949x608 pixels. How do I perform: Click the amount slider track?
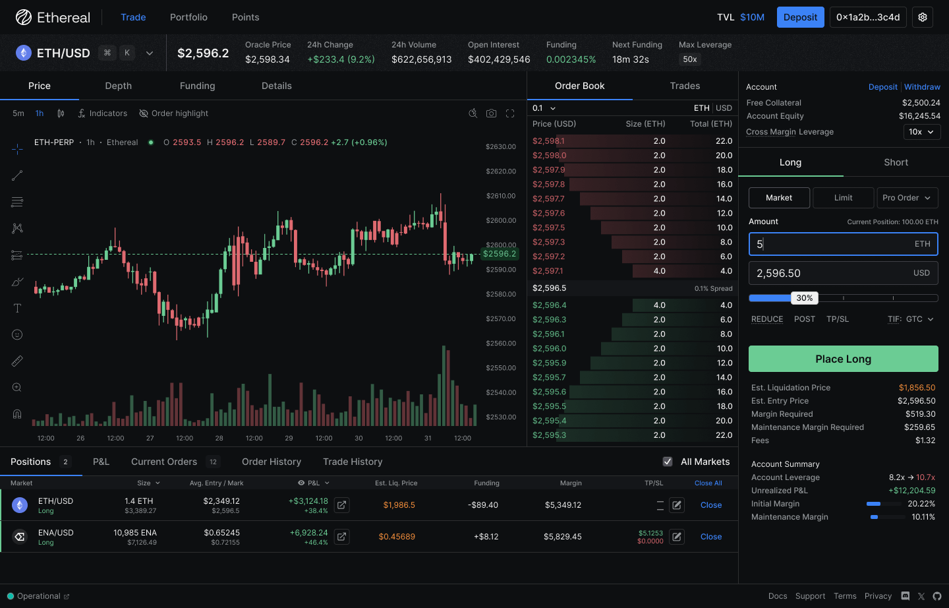(844, 298)
